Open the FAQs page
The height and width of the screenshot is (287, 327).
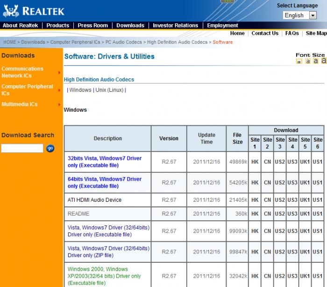click(292, 34)
